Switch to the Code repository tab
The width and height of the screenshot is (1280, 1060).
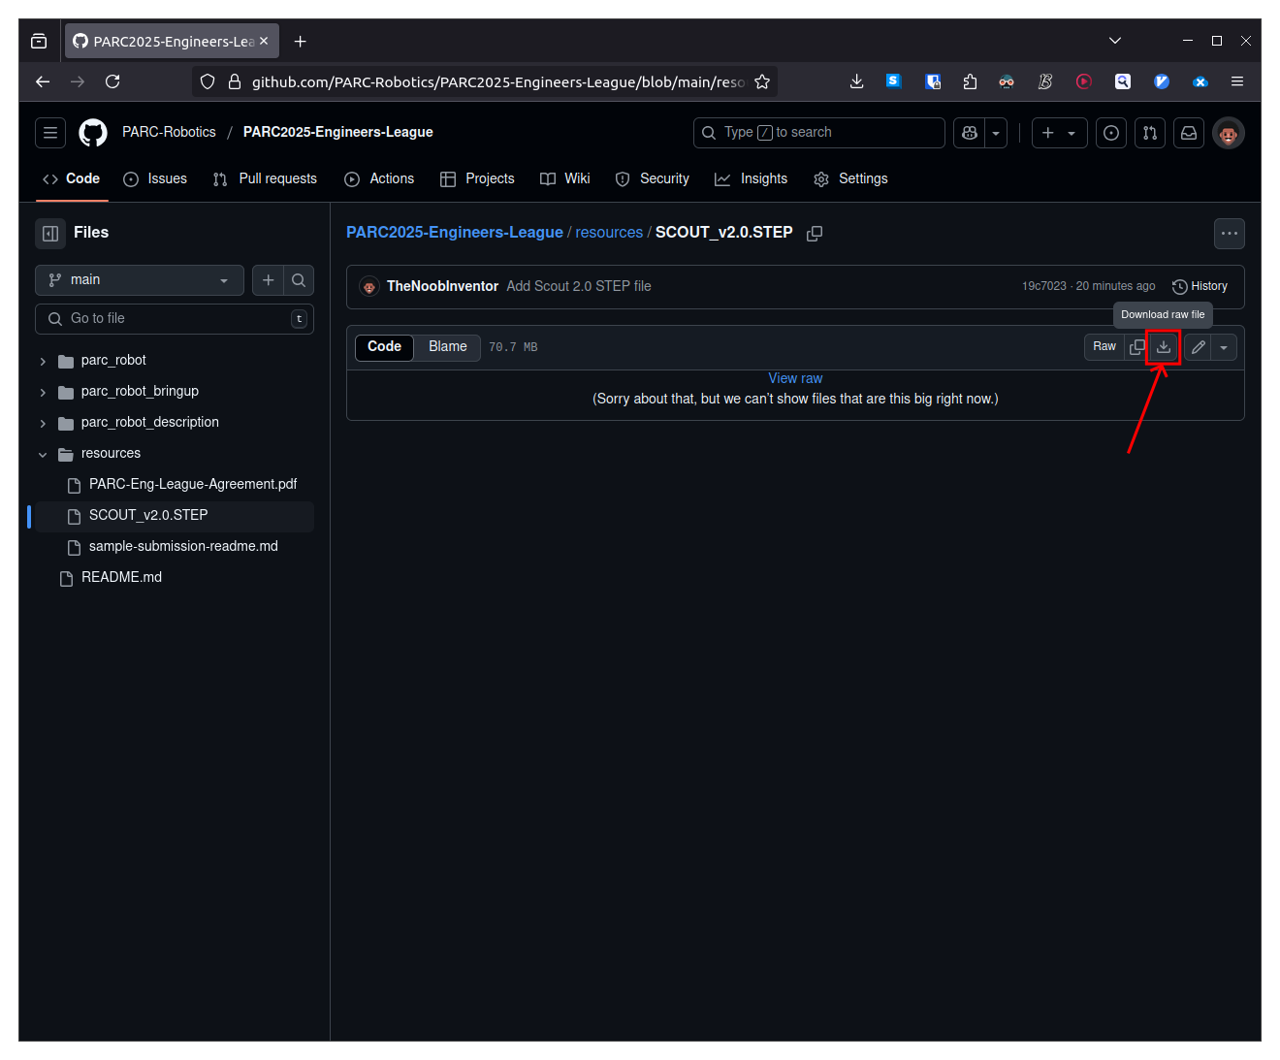(71, 178)
